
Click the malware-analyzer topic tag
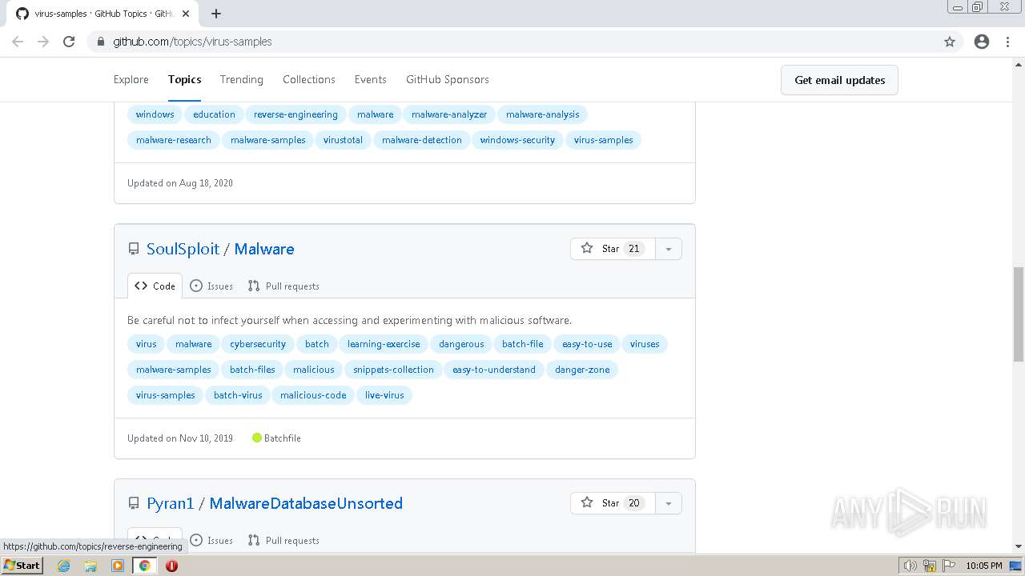coord(449,114)
